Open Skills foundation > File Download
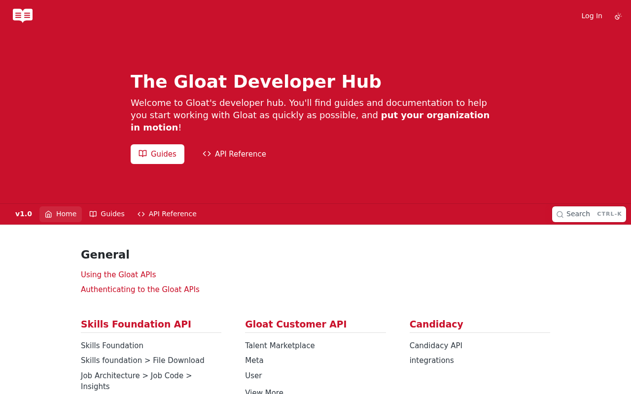Image resolution: width=631 pixels, height=394 pixels. click(142, 361)
